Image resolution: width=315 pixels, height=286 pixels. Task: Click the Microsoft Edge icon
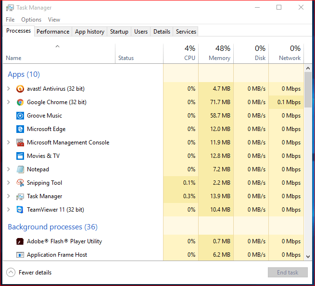20,129
